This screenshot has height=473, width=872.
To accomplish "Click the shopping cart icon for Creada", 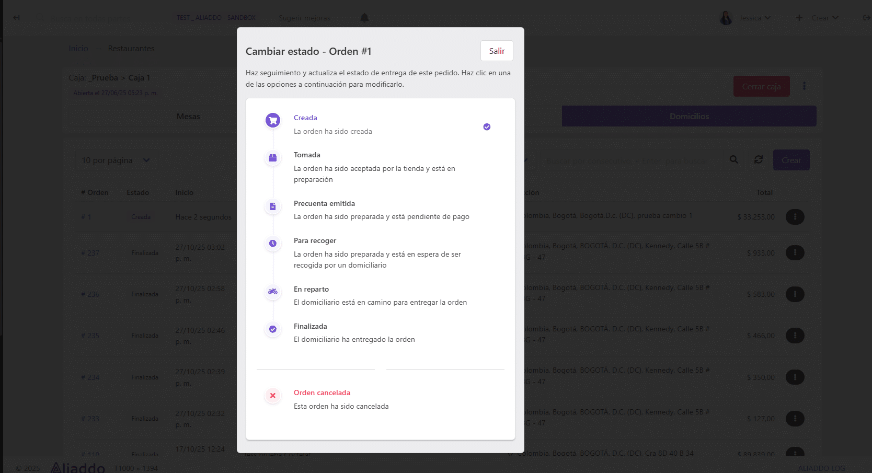I will [x=272, y=121].
